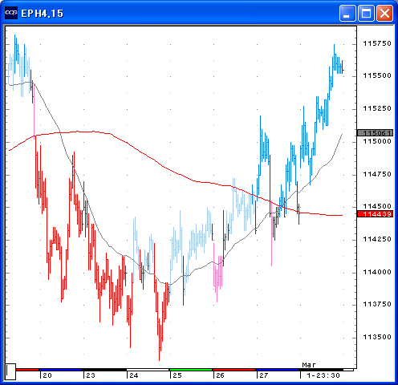Select the 114250 price axis label
This screenshot has height=385, width=398.
377,239
